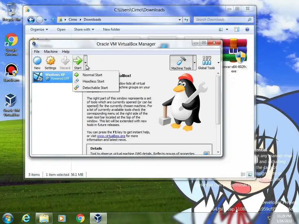Switch to large icons view in status bar
This screenshot has width=299, height=224.
point(250,174)
